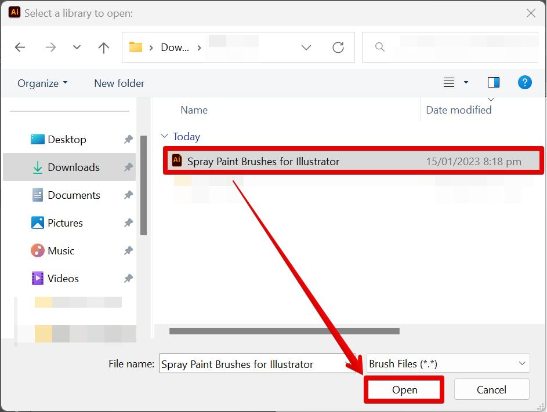Click the pin icon beside Downloads

128,167
